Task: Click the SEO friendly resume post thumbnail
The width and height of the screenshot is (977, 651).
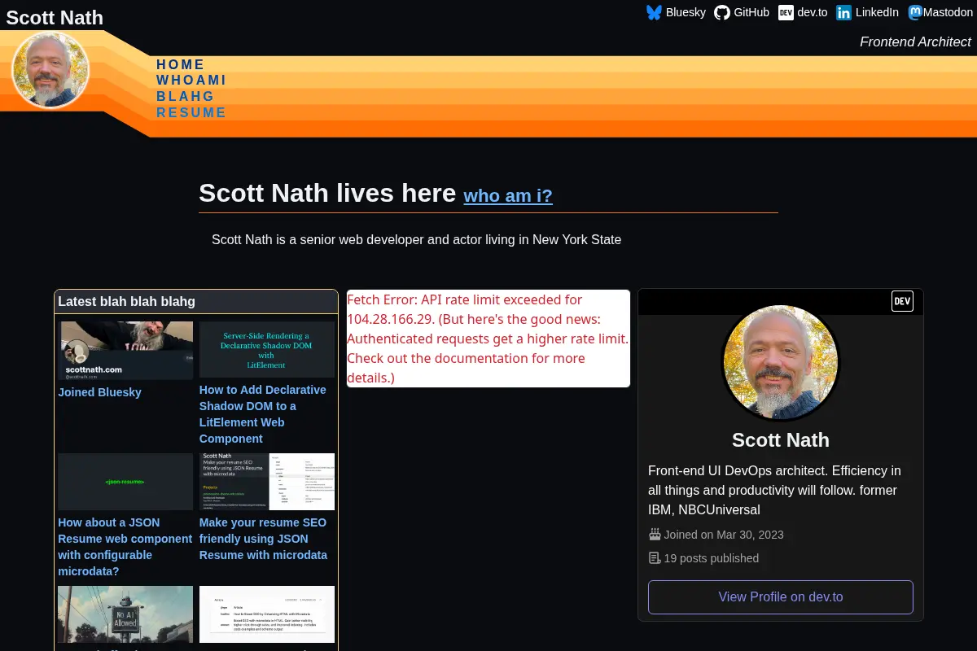Action: click(x=267, y=482)
